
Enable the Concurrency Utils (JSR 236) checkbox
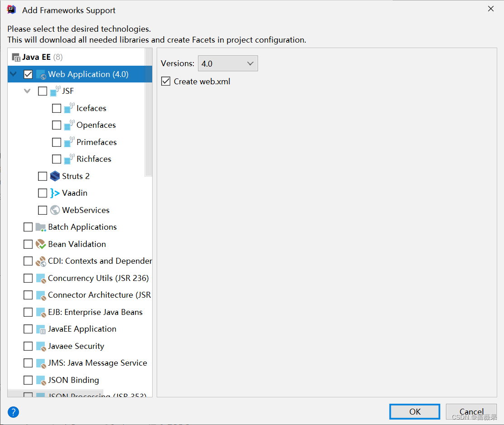pyautogui.click(x=28, y=278)
